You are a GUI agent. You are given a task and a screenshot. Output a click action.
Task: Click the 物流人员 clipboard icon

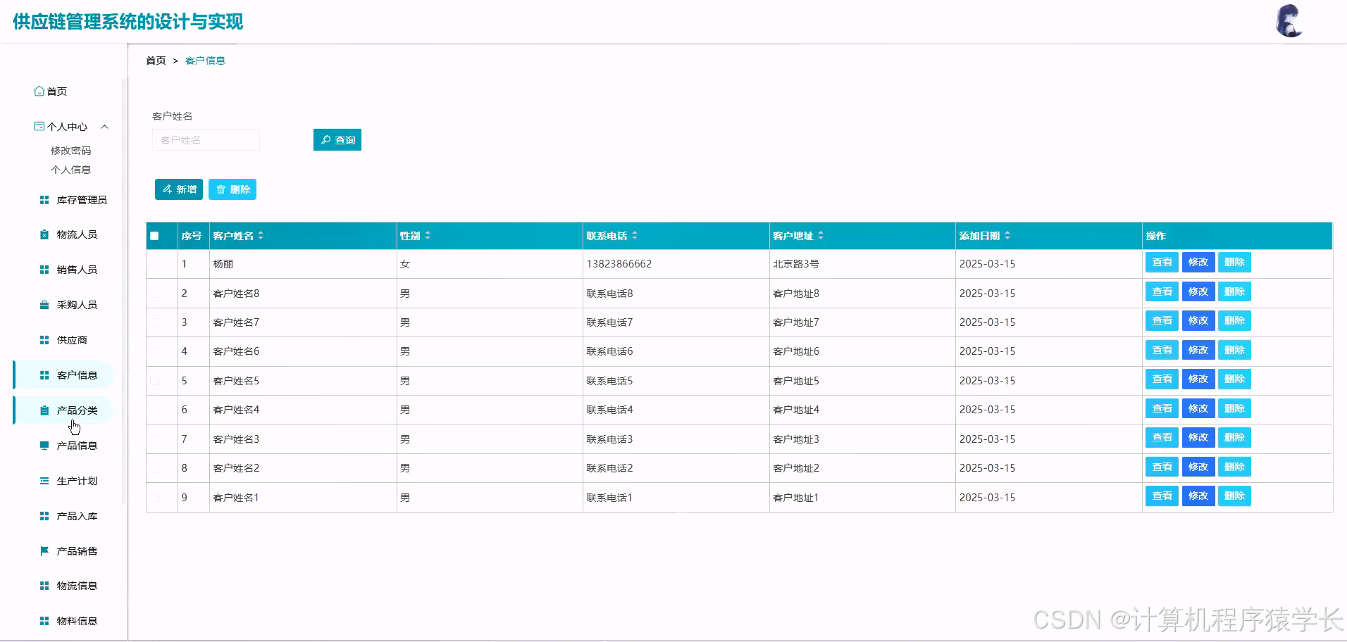[44, 234]
